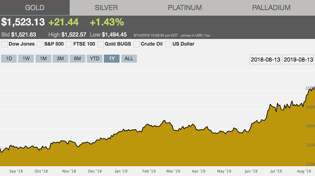Set chart range to 1D
Image resolution: width=315 pixels, height=176 pixels.
[9, 58]
